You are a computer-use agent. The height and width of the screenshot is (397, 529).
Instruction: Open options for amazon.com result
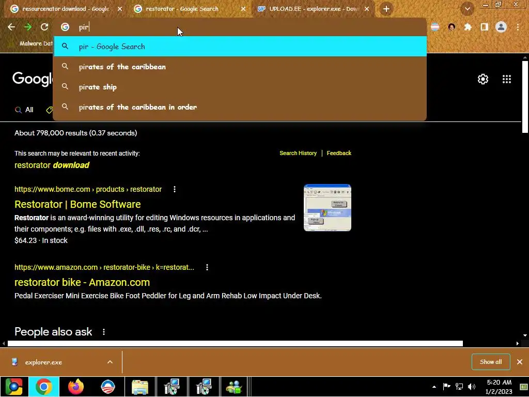pos(207,267)
